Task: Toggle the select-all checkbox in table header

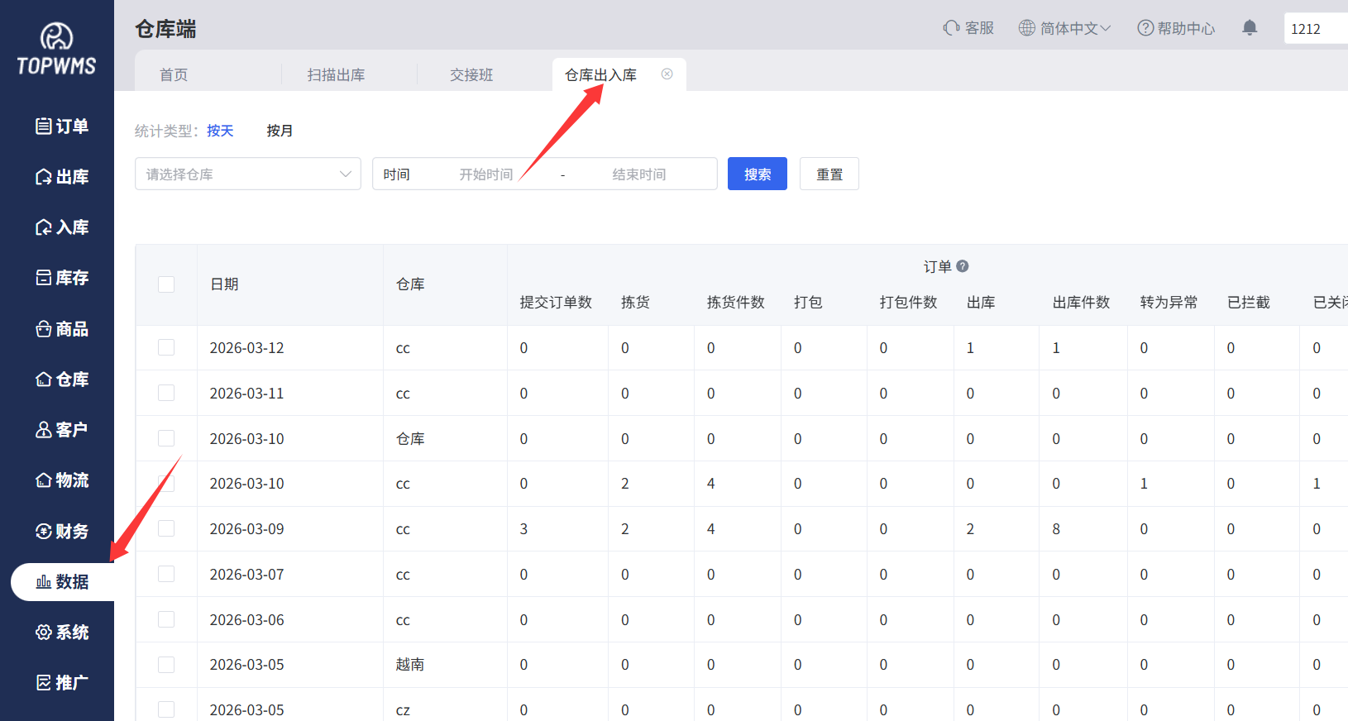Action: click(166, 284)
